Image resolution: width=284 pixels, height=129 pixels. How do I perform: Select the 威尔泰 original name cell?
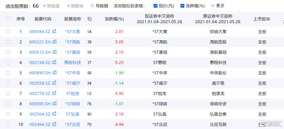[x=218, y=83]
